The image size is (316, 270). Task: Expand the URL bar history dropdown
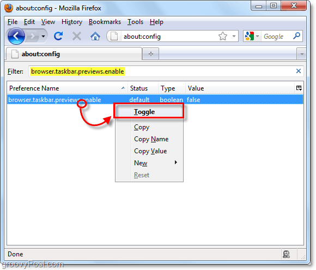click(234, 37)
